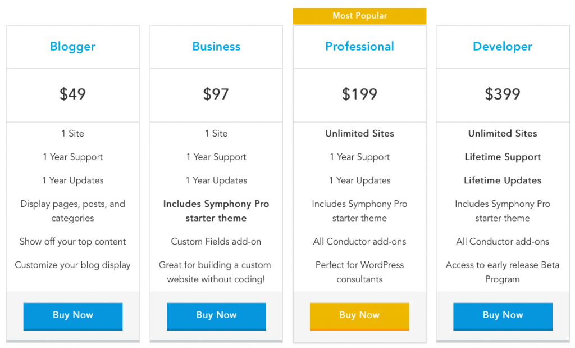The height and width of the screenshot is (348, 575).
Task: Click Perfect for WordPress consultants text
Action: (x=360, y=272)
